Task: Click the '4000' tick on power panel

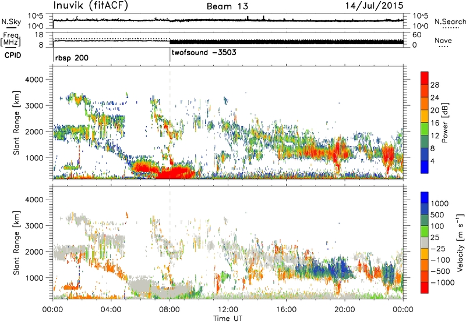Action: pos(34,80)
